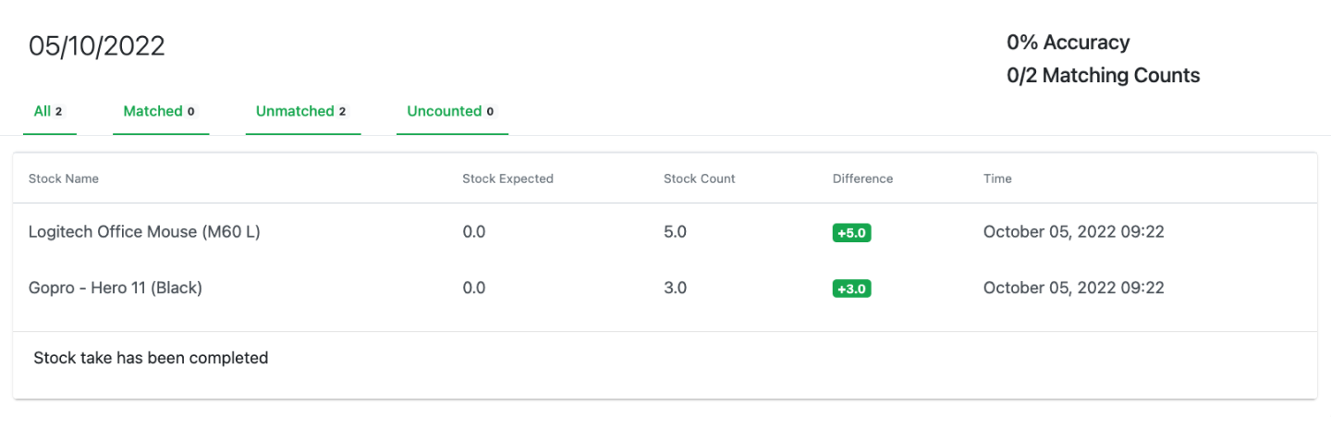
Task: Click the Time column header
Action: coord(997,178)
